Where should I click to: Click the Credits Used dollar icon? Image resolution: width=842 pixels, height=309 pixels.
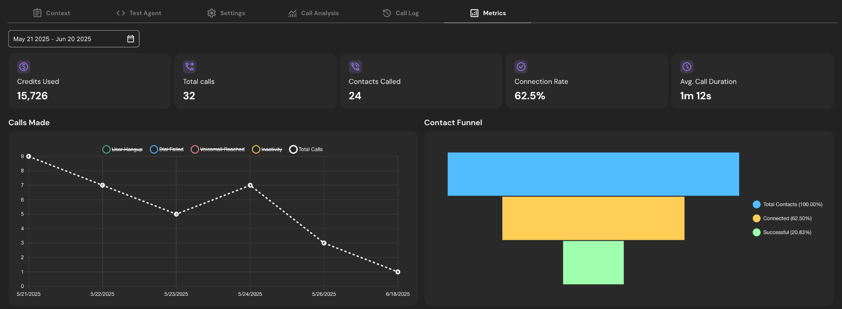24,67
